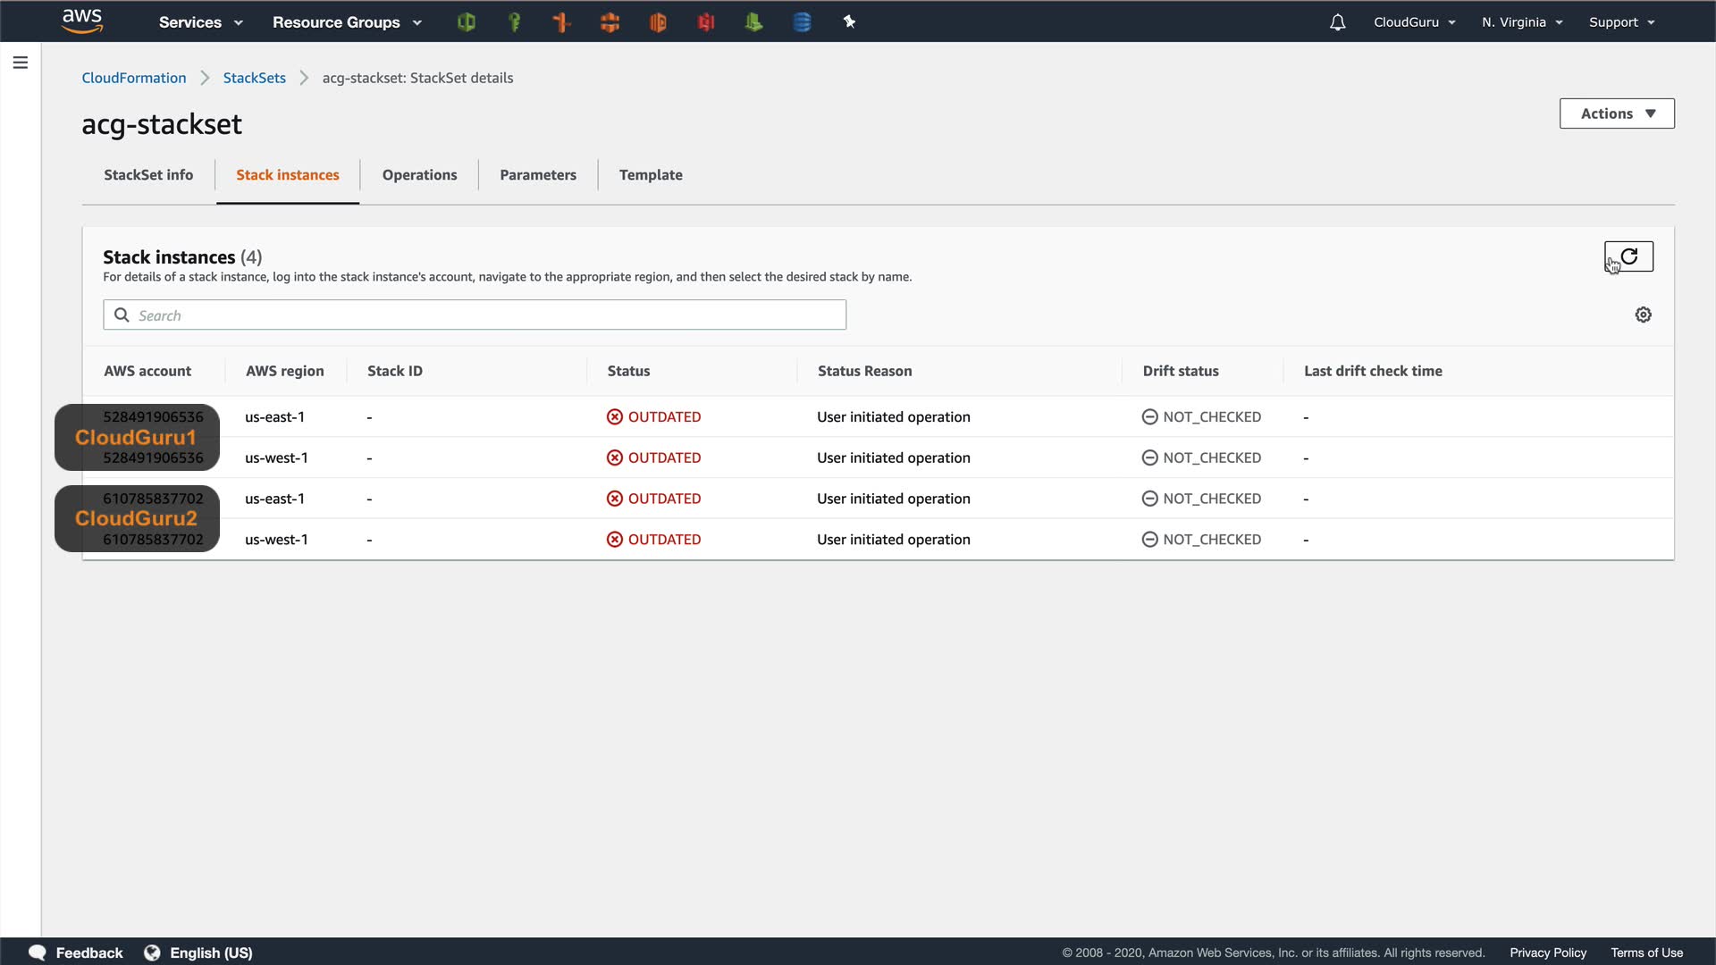Open the StackSet info tab
Image resolution: width=1716 pixels, height=965 pixels.
tap(148, 175)
